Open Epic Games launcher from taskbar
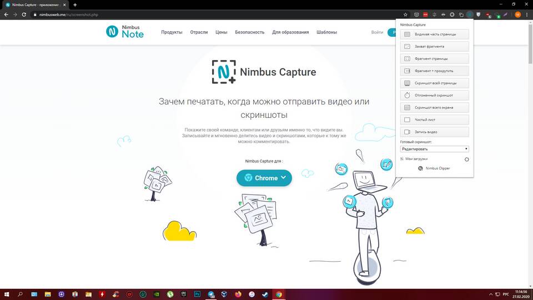The image size is (533, 300). (x=184, y=294)
